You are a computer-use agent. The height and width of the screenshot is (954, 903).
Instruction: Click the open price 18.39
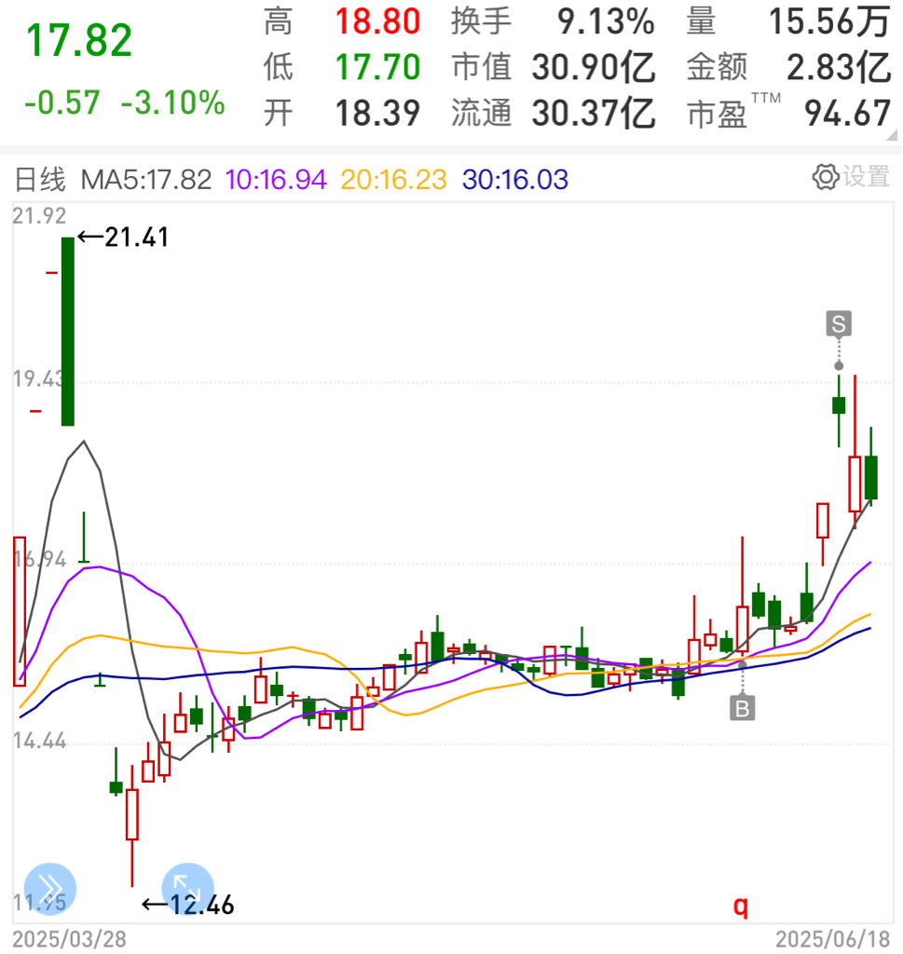click(x=377, y=113)
